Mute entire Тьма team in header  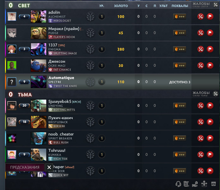[216, 94]
